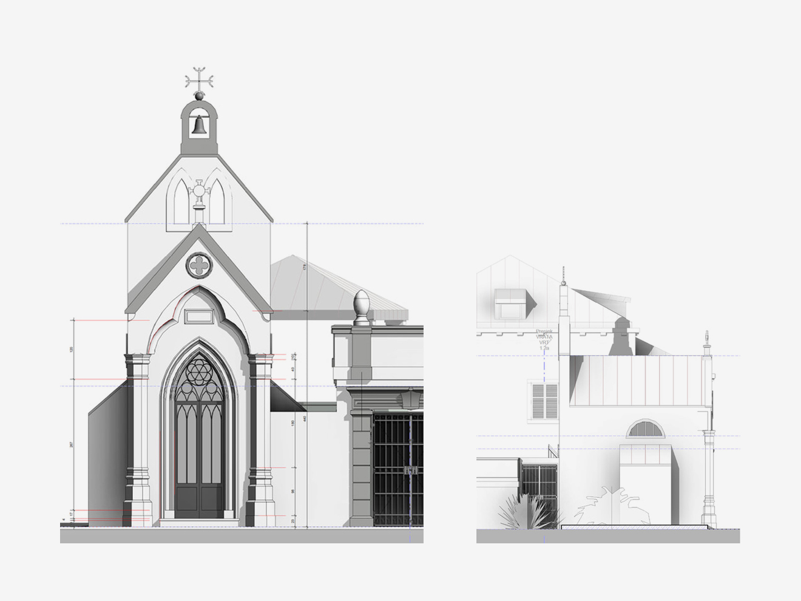This screenshot has height=601, width=801.
Task: Click the 120 dimension label on the left side
Action: (x=72, y=350)
